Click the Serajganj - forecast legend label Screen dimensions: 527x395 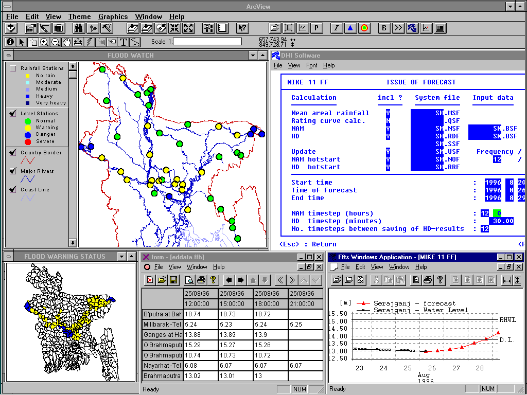(x=414, y=303)
